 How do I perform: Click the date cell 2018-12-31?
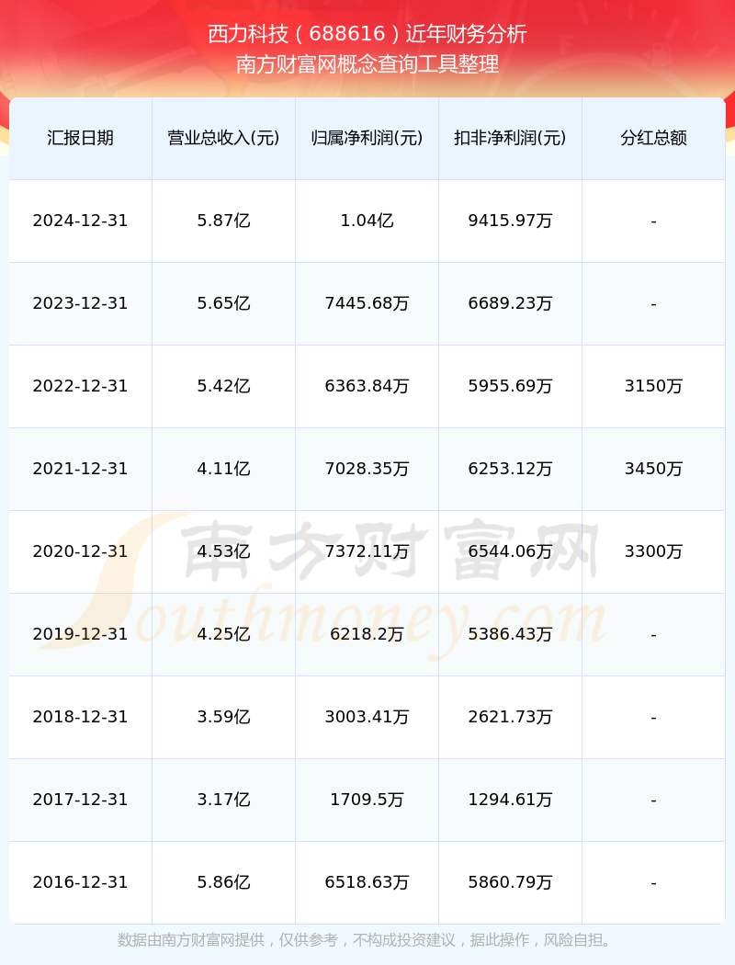point(81,717)
